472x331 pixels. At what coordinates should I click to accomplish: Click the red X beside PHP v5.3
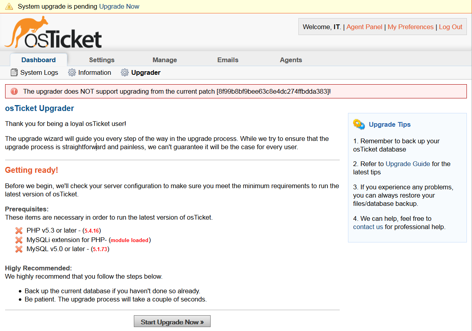click(19, 231)
